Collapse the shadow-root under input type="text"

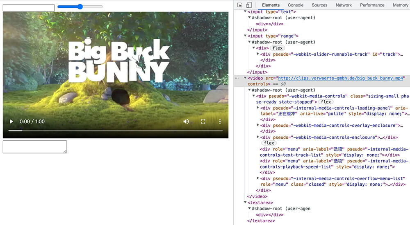(249, 18)
